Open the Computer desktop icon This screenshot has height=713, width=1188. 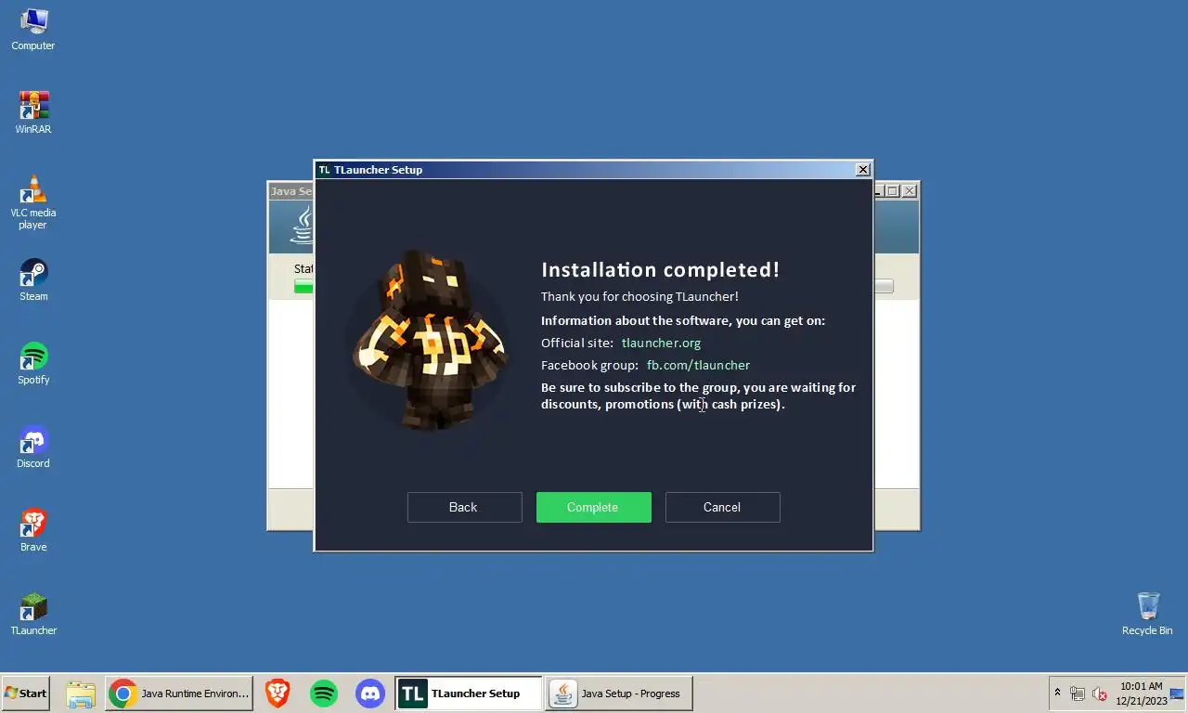(x=33, y=29)
